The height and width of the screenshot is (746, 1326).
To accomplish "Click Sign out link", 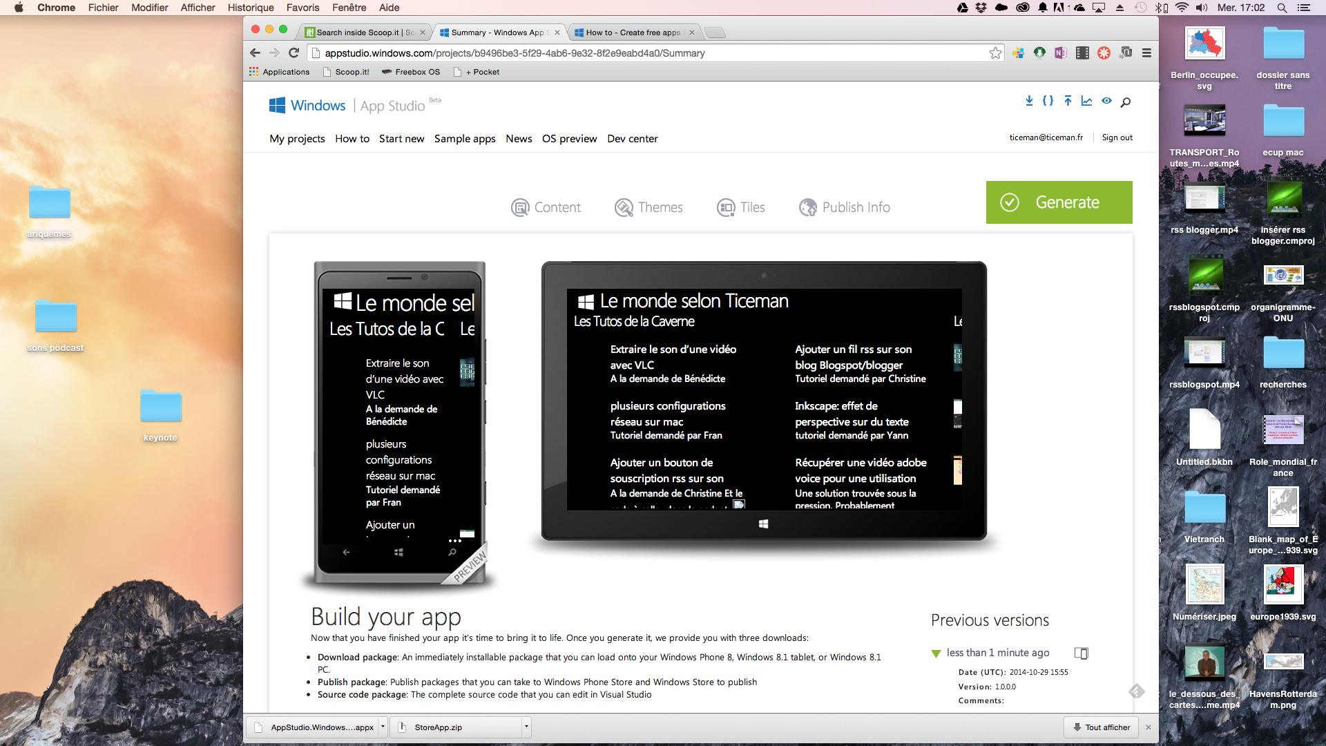I will pos(1117,137).
